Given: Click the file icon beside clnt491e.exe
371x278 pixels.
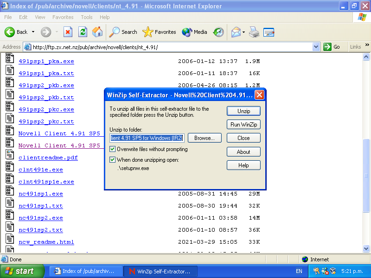Looking at the screenshot, I should click(10, 167).
